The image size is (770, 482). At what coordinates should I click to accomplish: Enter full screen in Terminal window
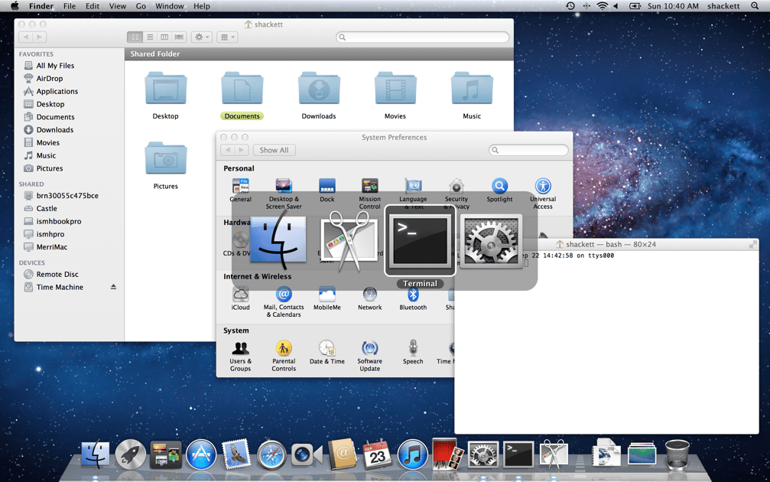752,244
